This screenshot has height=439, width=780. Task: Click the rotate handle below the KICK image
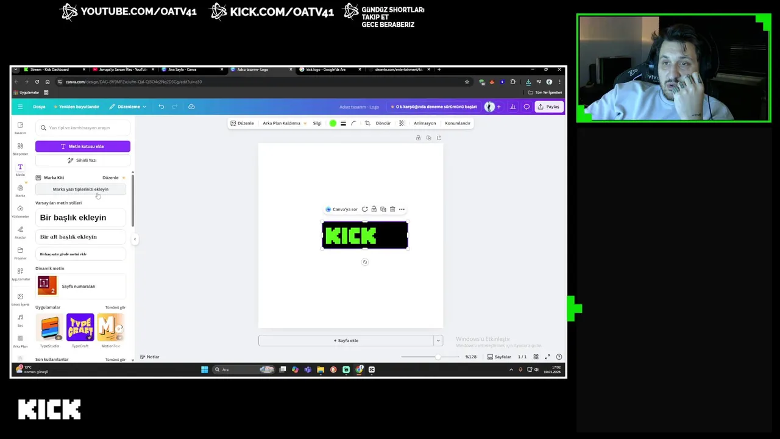coord(365,262)
